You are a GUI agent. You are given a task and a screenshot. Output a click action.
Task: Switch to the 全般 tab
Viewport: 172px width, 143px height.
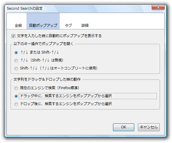click(x=18, y=26)
